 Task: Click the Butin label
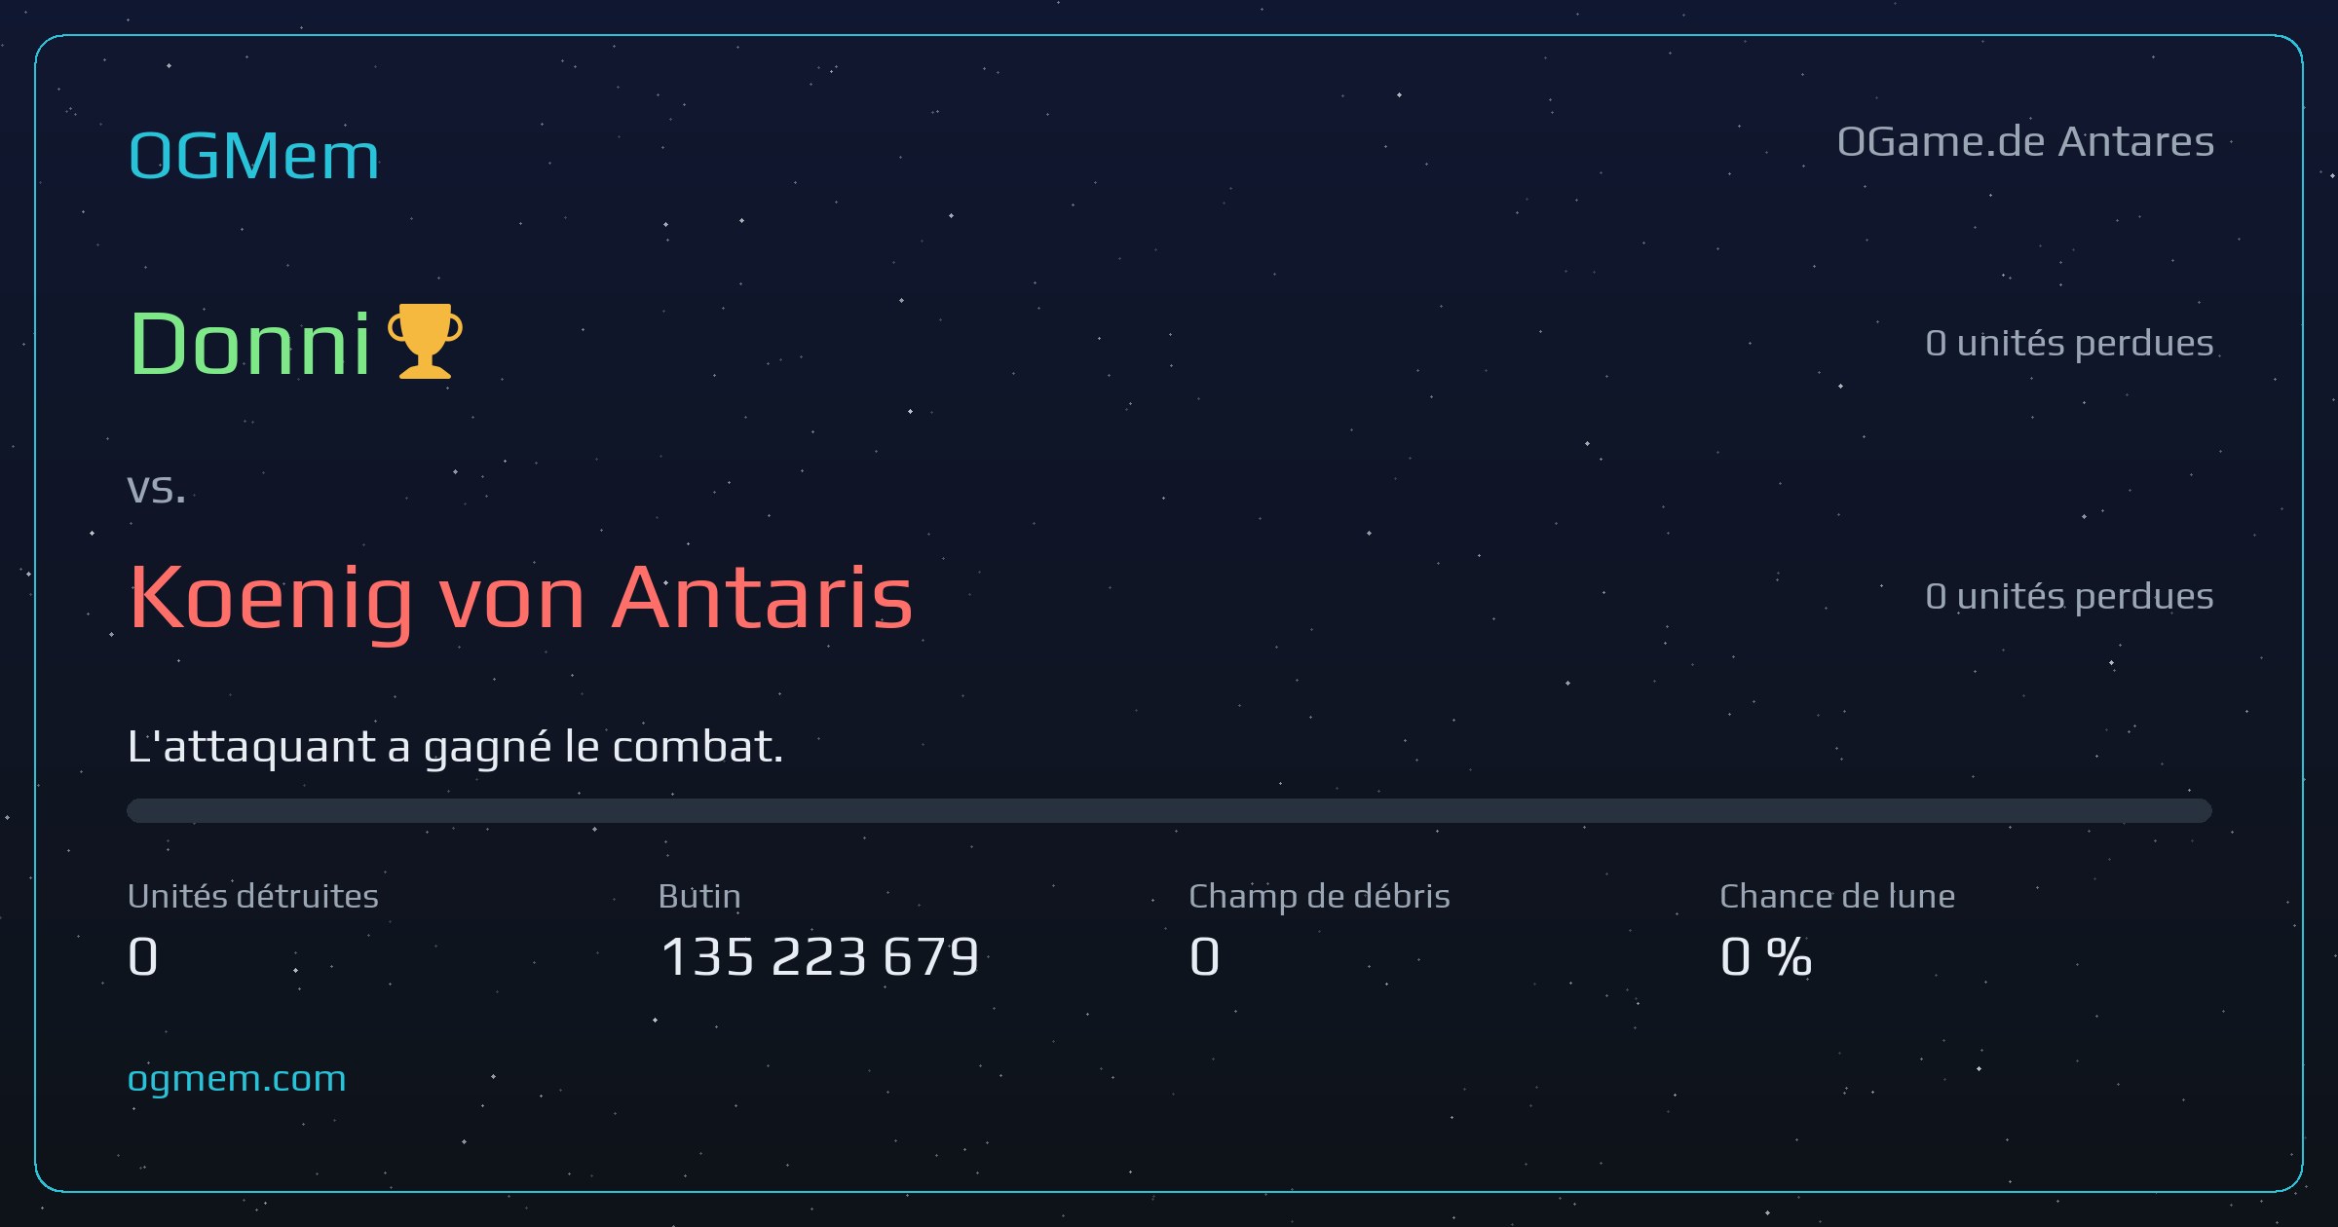(699, 896)
